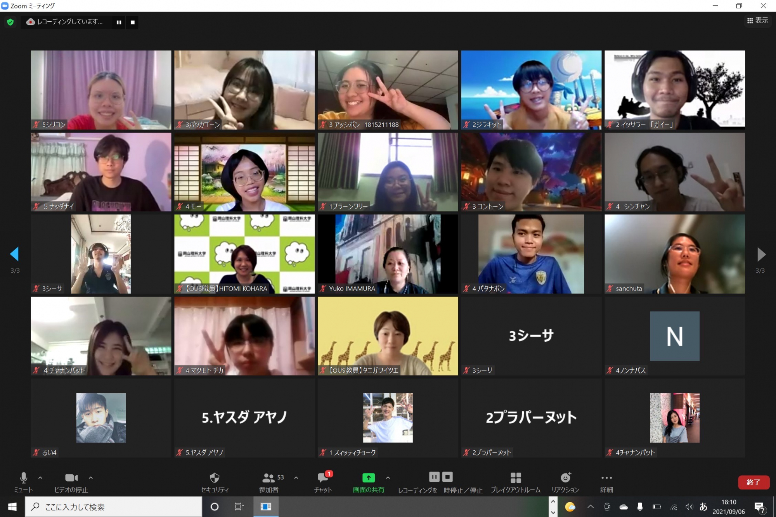Open the リアクション reactions menu

(x=565, y=482)
